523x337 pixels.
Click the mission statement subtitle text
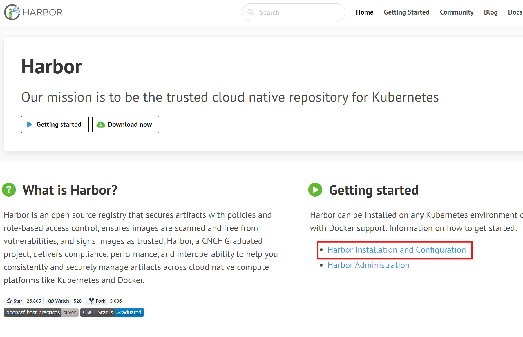(x=230, y=97)
